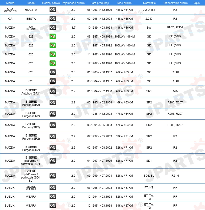The width and height of the screenshot is (205, 210).
Task: Click the ON diesel icon in ROCSTA row
Action: (x=52, y=10)
